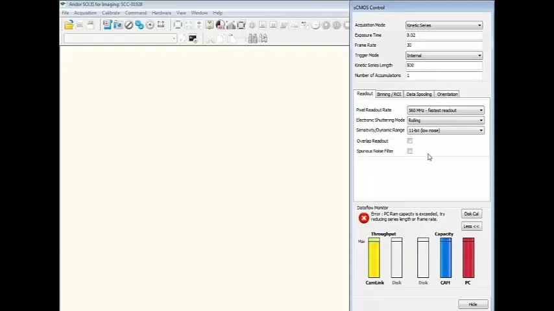Click the red error X icon
Viewport: 554px width, 311px height.
(x=363, y=218)
